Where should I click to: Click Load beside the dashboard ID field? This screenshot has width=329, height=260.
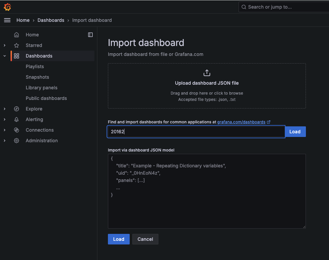pyautogui.click(x=295, y=132)
